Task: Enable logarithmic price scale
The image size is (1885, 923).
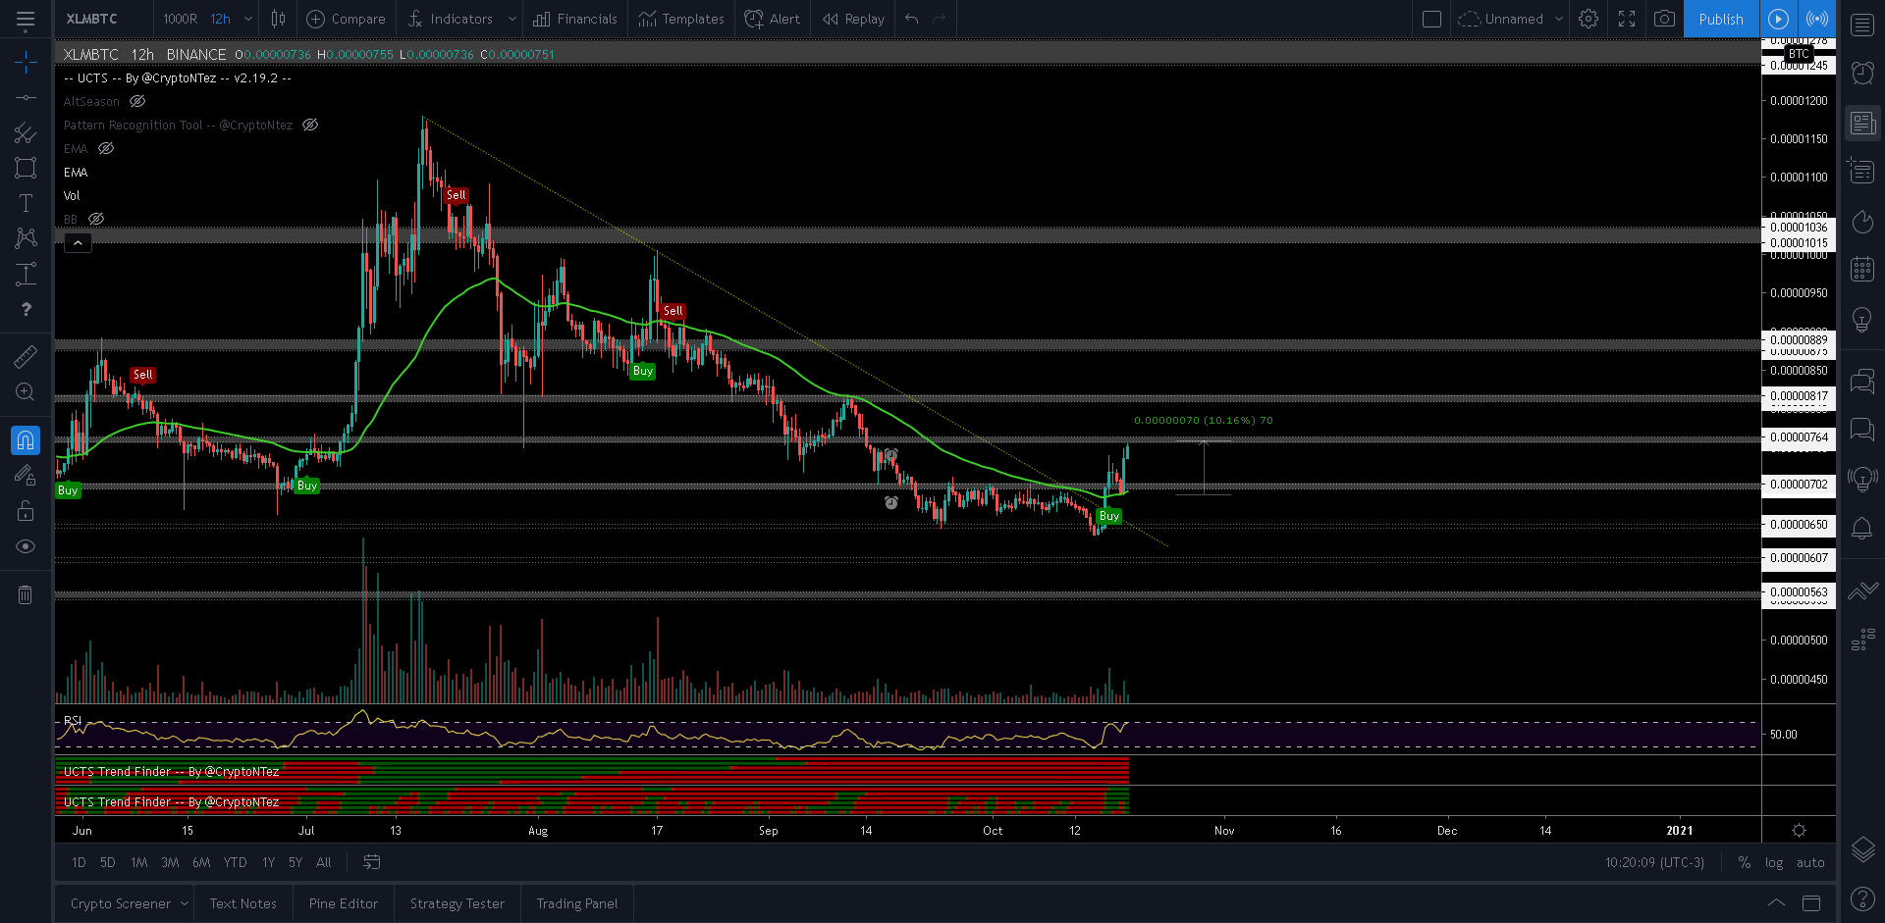Action: [x=1775, y=862]
